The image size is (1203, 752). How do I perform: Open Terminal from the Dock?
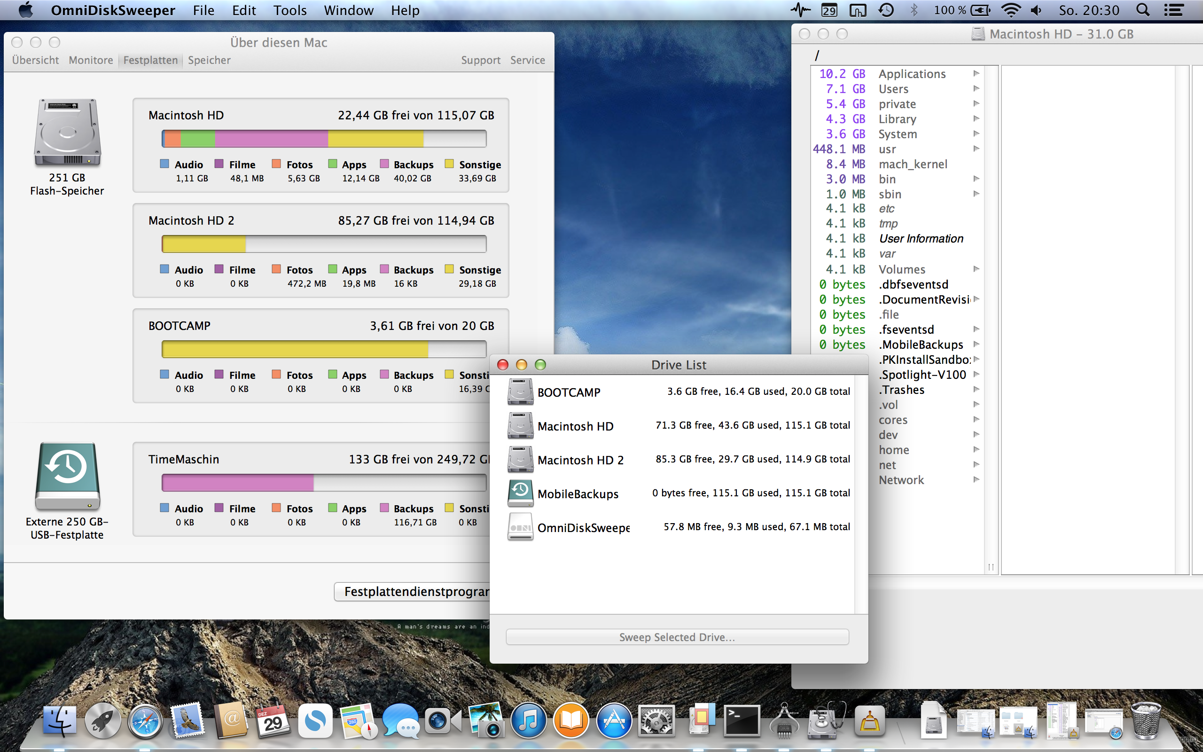point(742,721)
